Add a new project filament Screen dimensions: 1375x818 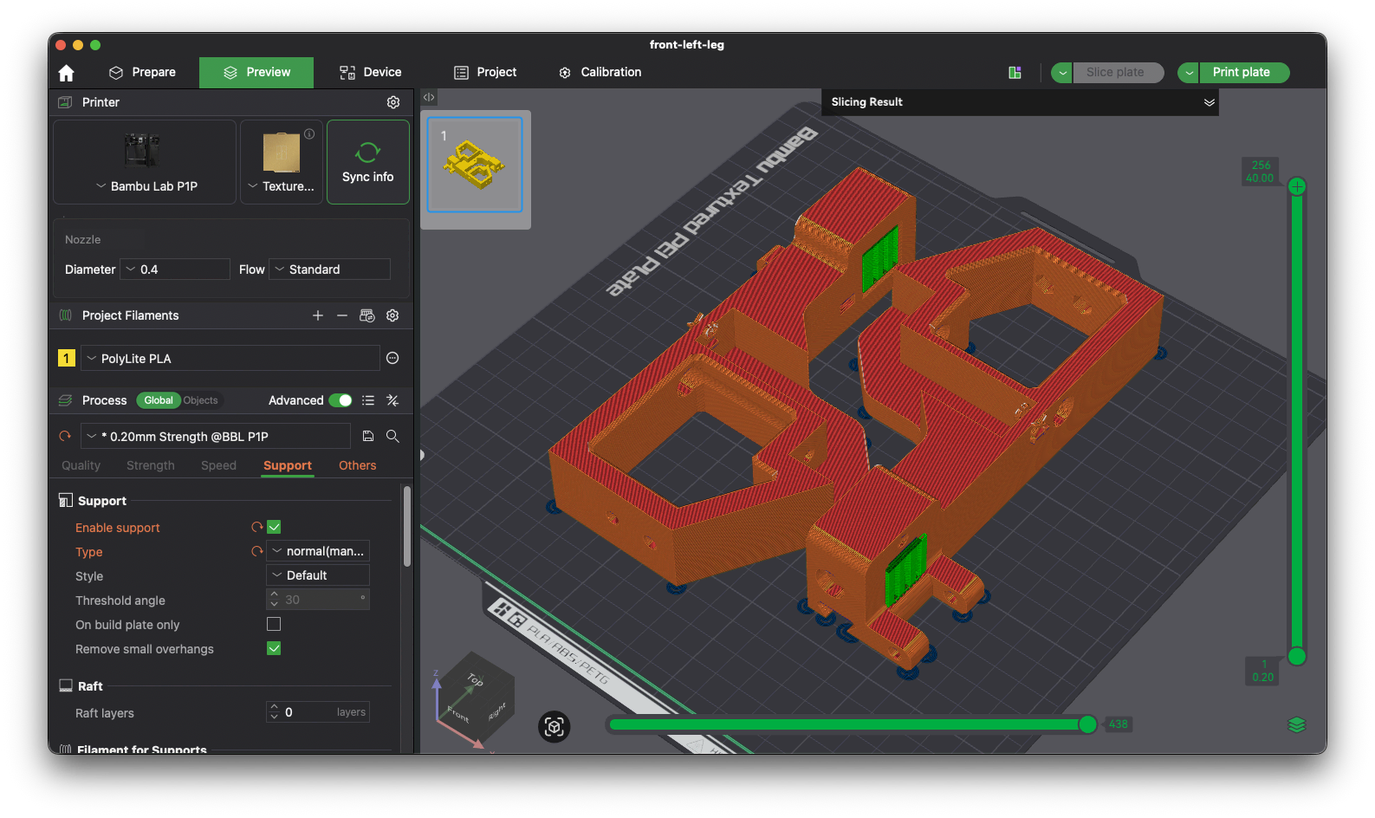pyautogui.click(x=318, y=315)
